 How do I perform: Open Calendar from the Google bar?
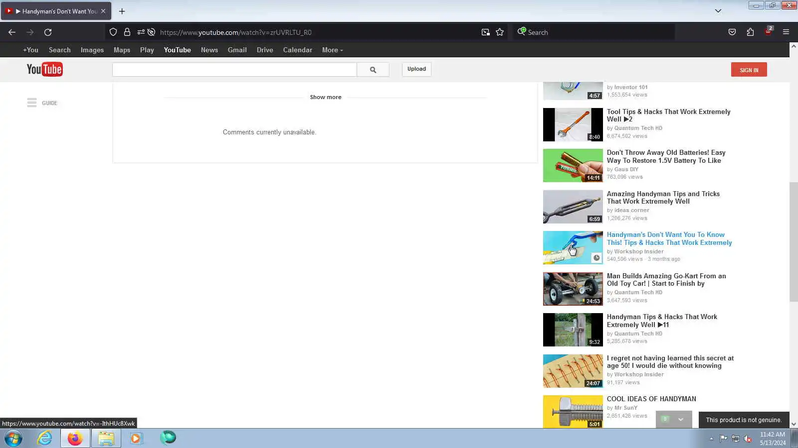click(298, 50)
